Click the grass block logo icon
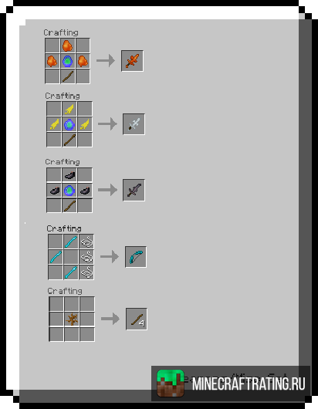 point(171,384)
